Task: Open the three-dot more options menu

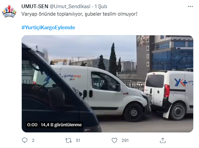Action: (190, 6)
